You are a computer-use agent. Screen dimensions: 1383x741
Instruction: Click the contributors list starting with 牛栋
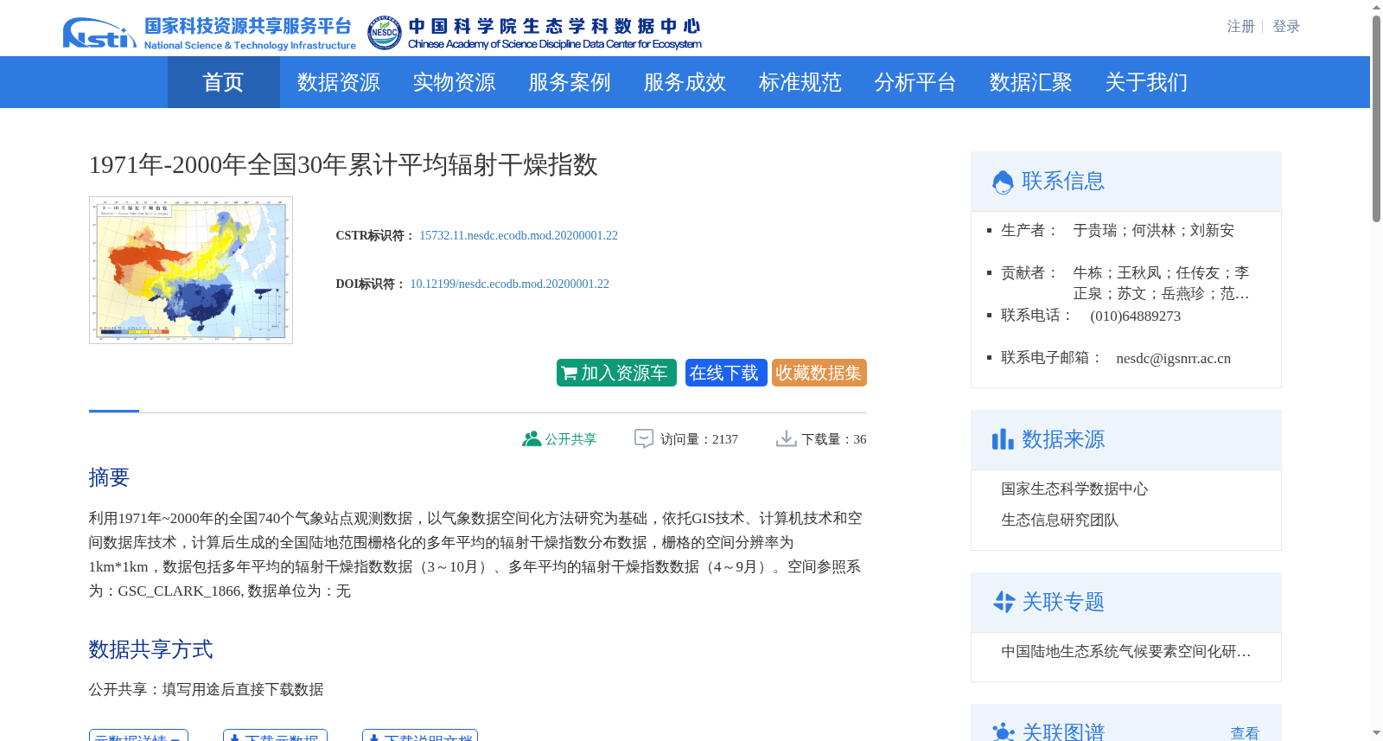pyautogui.click(x=1162, y=284)
